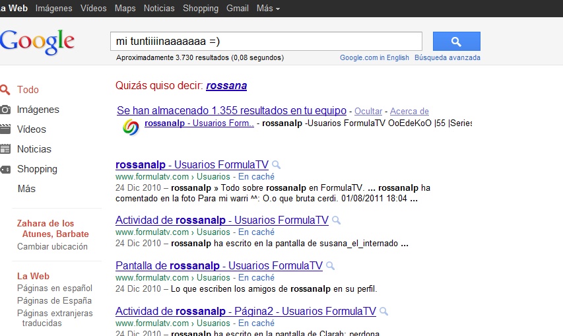Click inside the search text field
Screen dimensions: 563x336
pyautogui.click(x=265, y=42)
